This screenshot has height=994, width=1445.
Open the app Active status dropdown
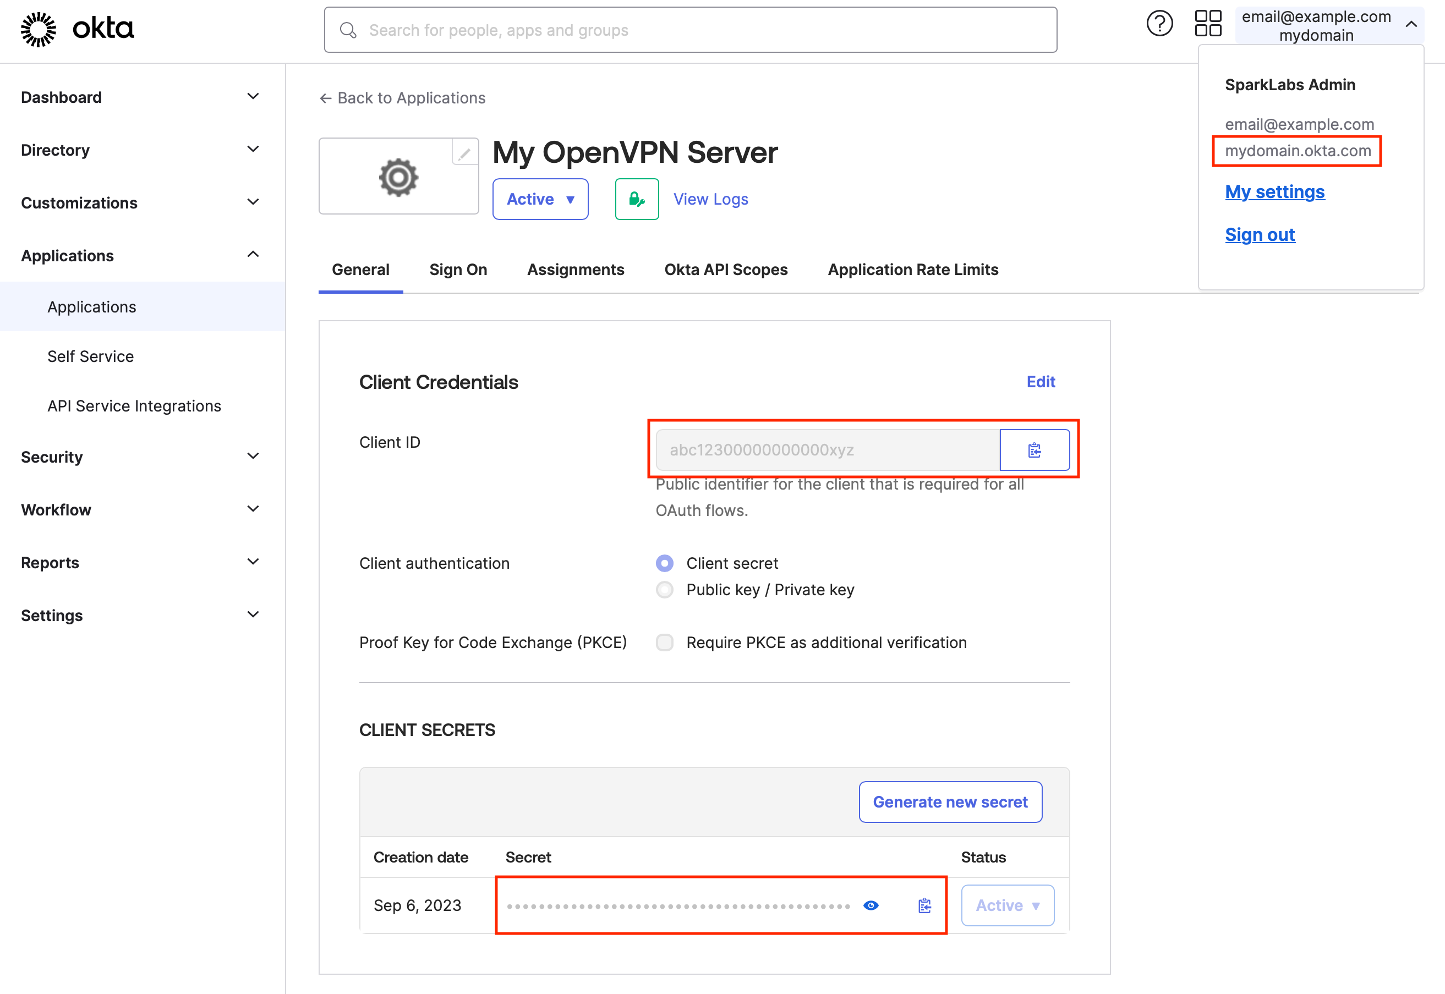tap(540, 199)
